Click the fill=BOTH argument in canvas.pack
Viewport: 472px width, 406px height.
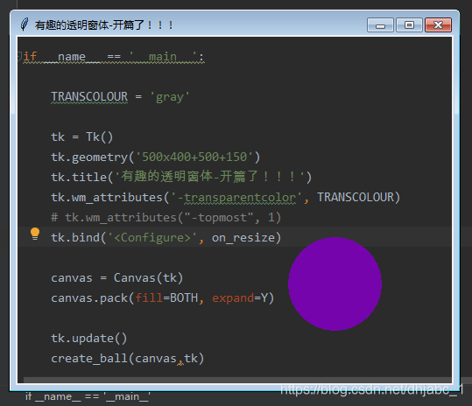(x=166, y=298)
